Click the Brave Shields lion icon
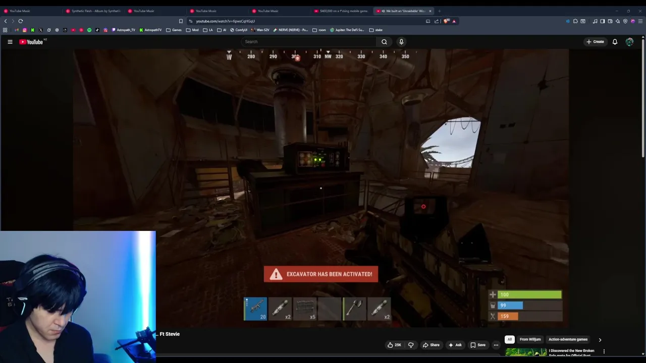 (446, 21)
